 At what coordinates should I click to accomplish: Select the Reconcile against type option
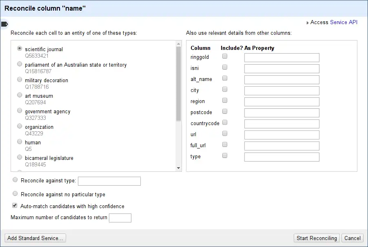click(x=16, y=180)
